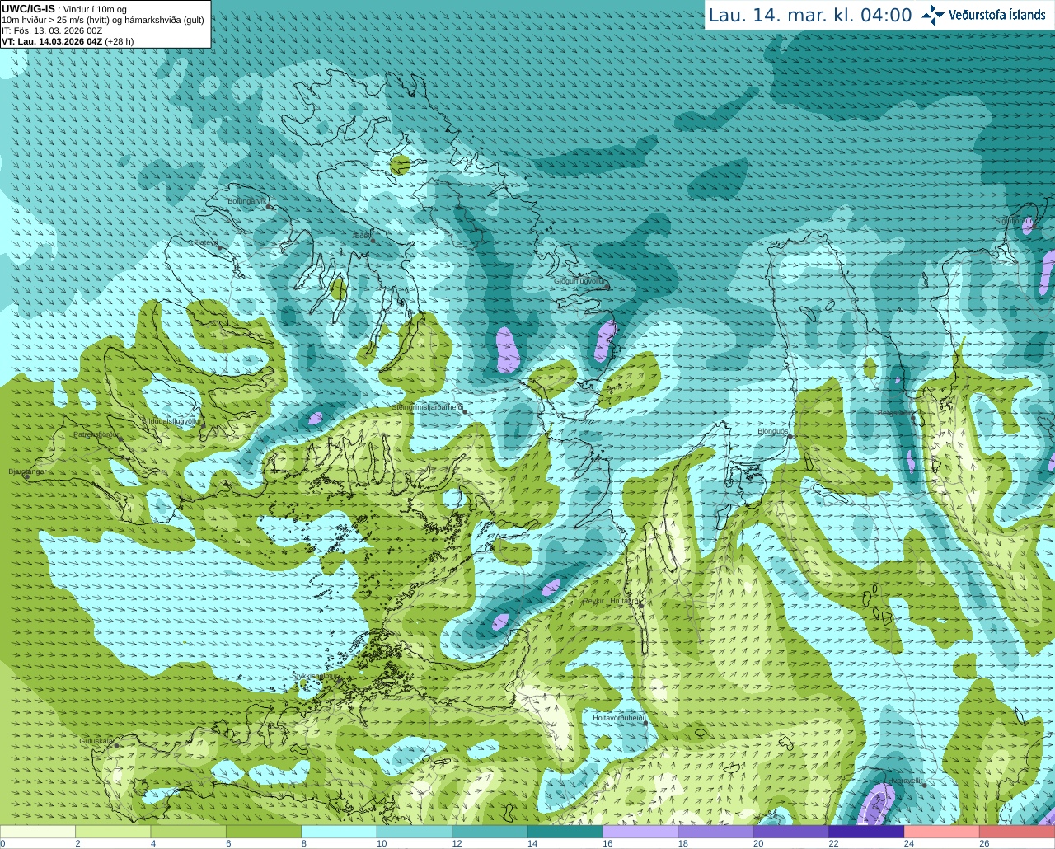1055x849 pixels.
Task: Select the Blönduós station label
Action: [x=773, y=431]
